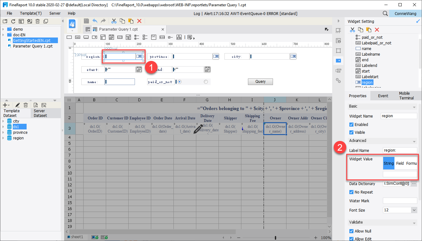
Task: Select the Combo Box widget tool
Action: (95, 37)
